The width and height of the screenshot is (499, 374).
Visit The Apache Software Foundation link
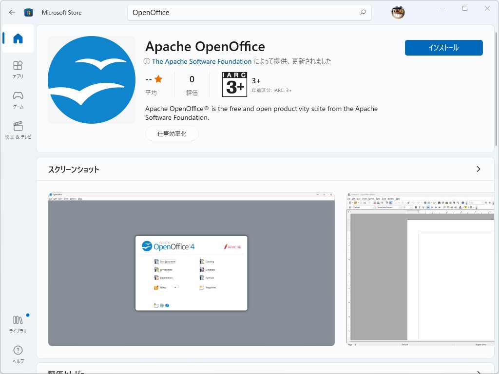tap(202, 61)
